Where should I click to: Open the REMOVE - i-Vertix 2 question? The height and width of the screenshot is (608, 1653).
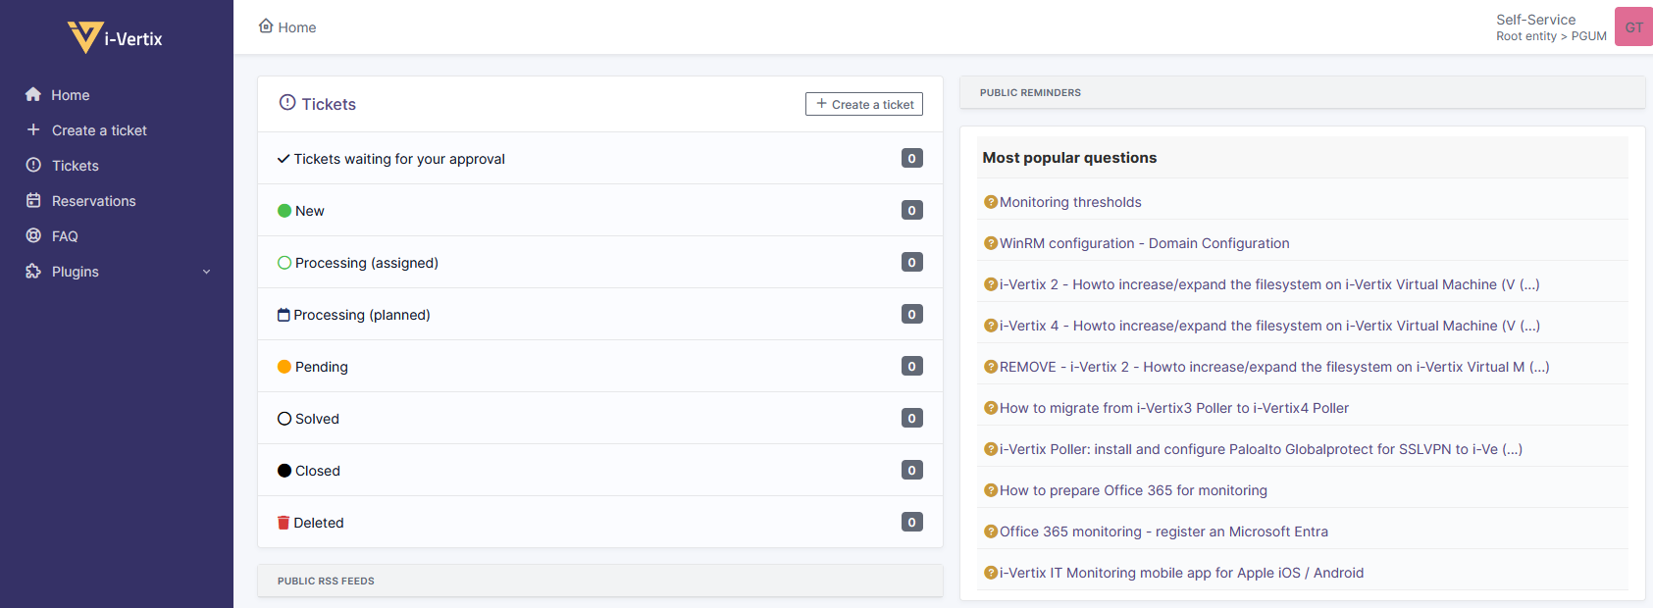(x=1274, y=367)
